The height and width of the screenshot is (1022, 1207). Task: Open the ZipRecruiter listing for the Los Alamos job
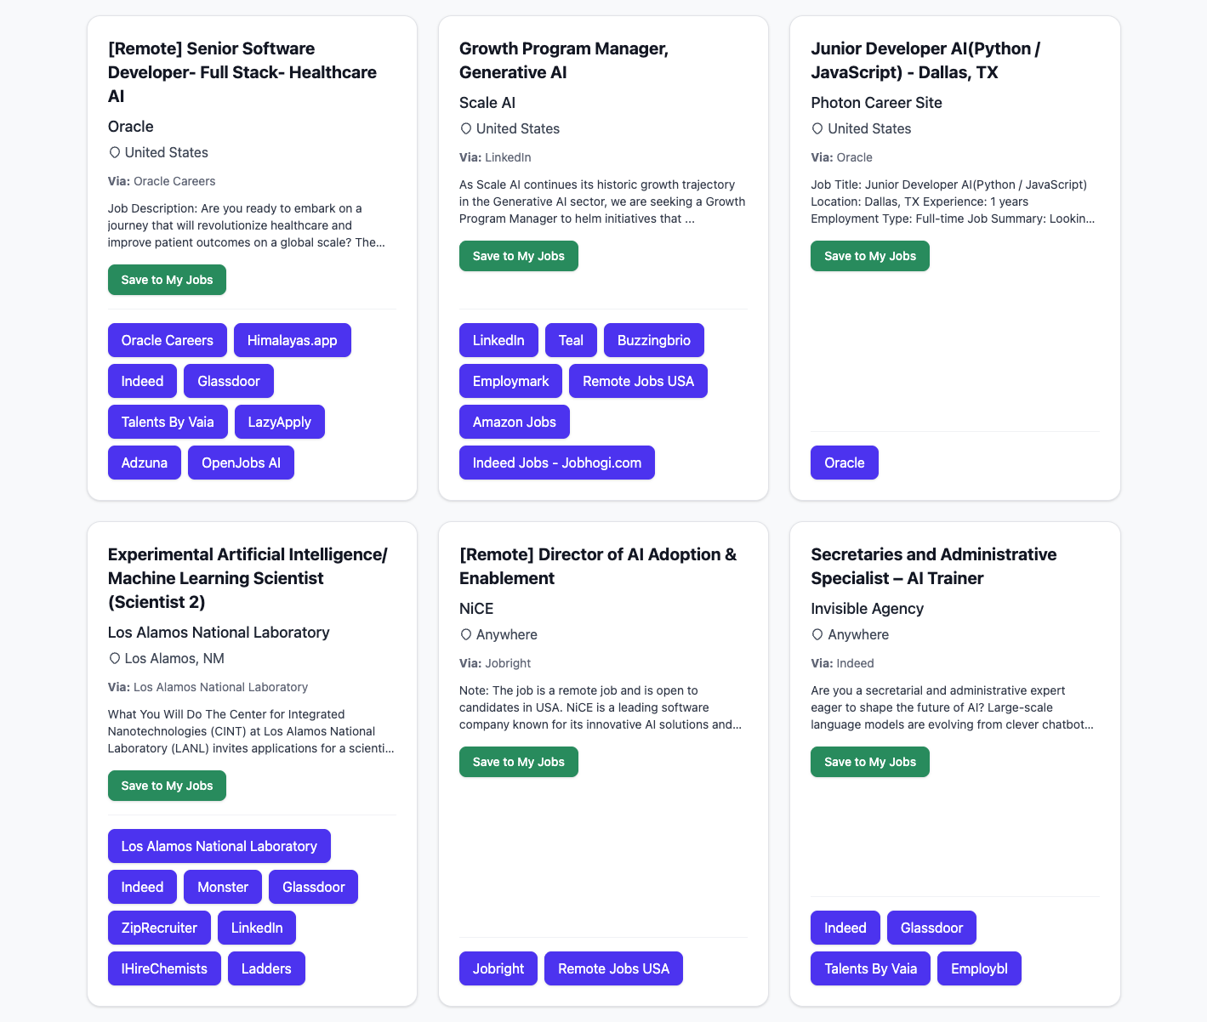[159, 928]
